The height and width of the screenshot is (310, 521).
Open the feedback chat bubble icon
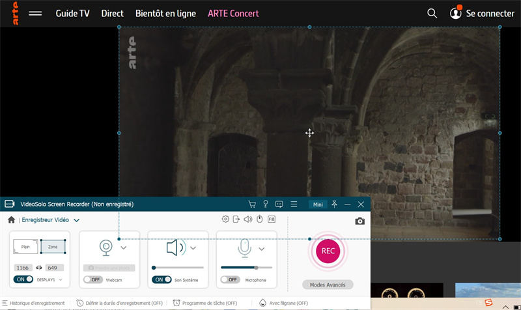pyautogui.click(x=279, y=204)
